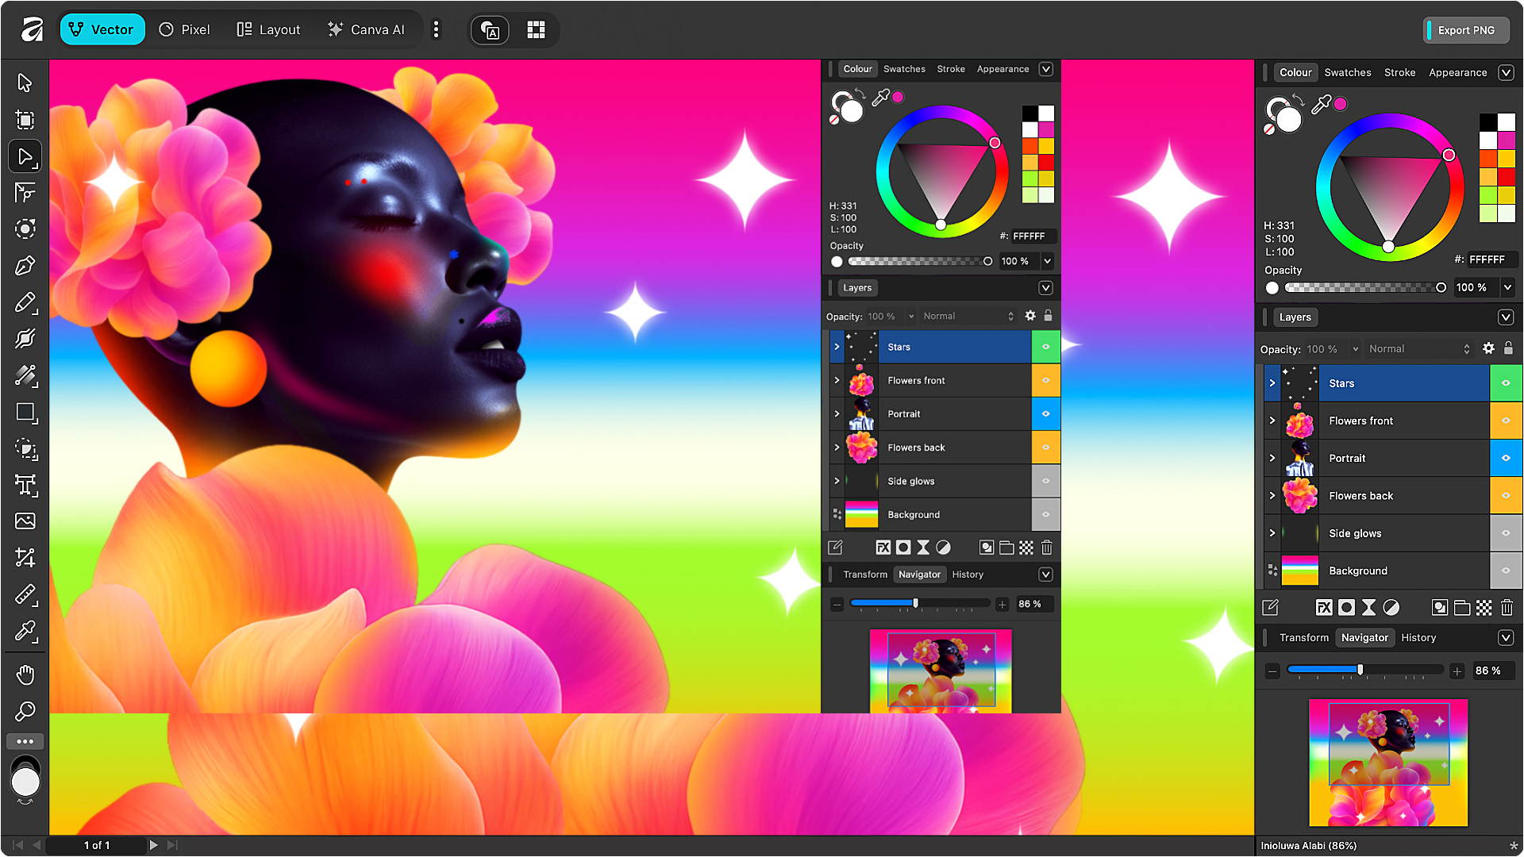This screenshot has height=857, width=1524.
Task: Select the Vector Crop tool
Action: tap(25, 558)
